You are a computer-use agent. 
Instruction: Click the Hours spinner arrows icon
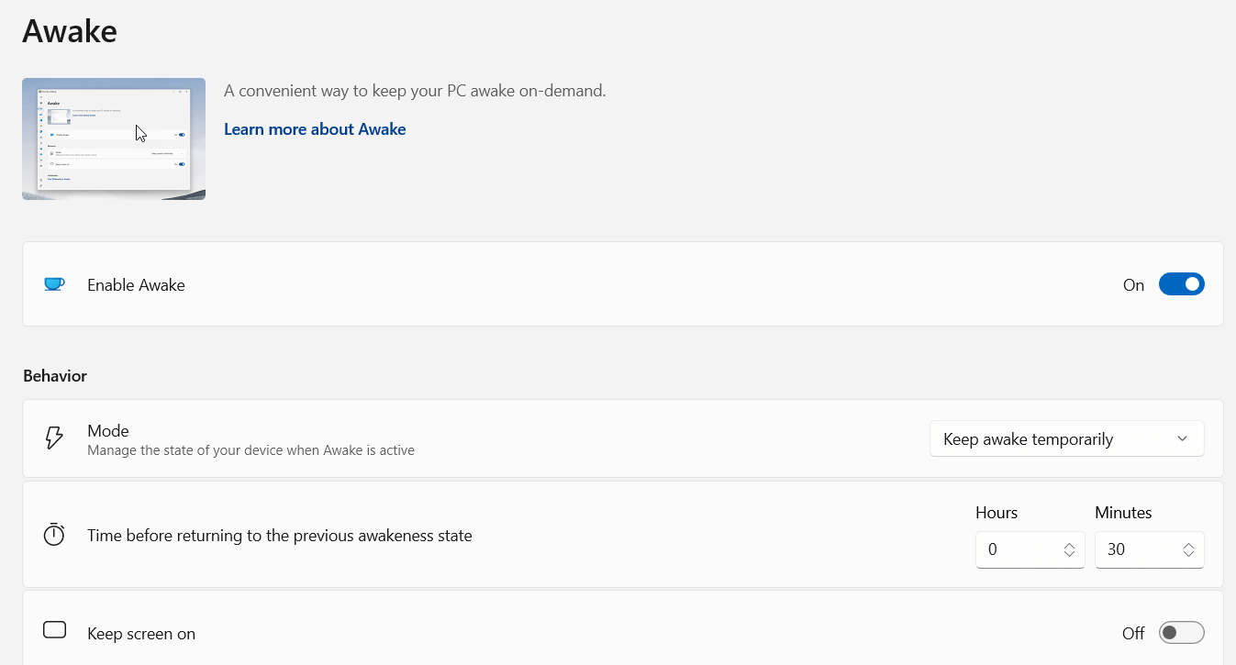(1069, 549)
